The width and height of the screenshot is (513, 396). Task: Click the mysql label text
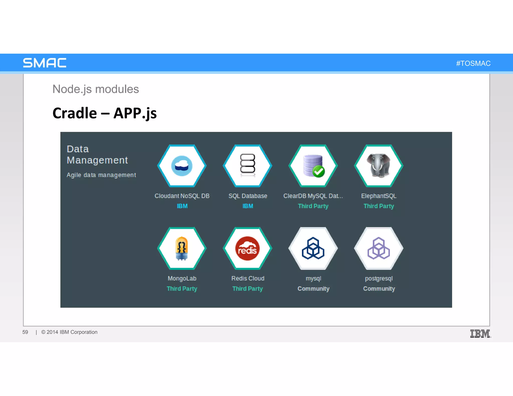coord(313,279)
